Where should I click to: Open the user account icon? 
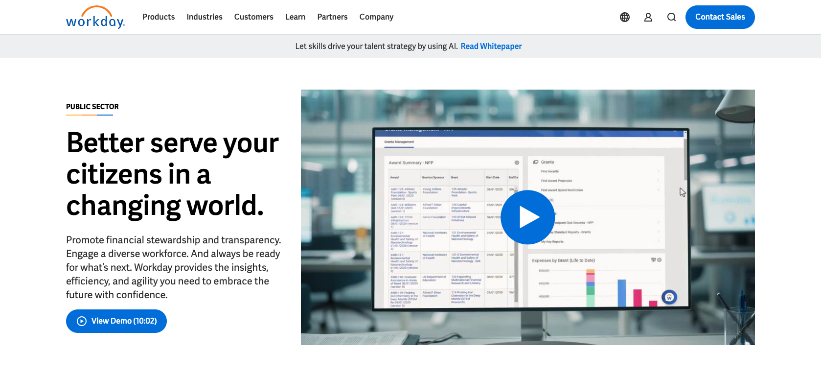pyautogui.click(x=648, y=17)
